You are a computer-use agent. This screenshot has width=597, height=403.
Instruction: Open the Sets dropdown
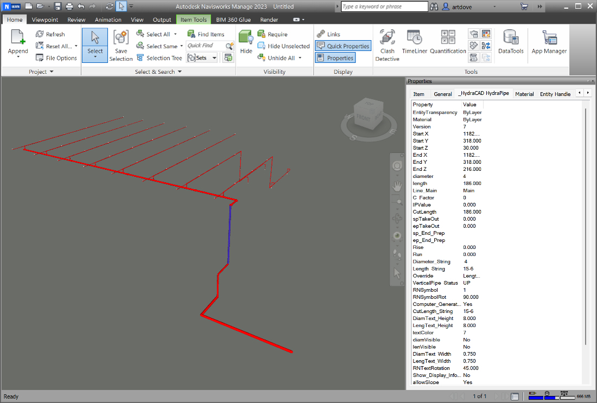tap(214, 58)
